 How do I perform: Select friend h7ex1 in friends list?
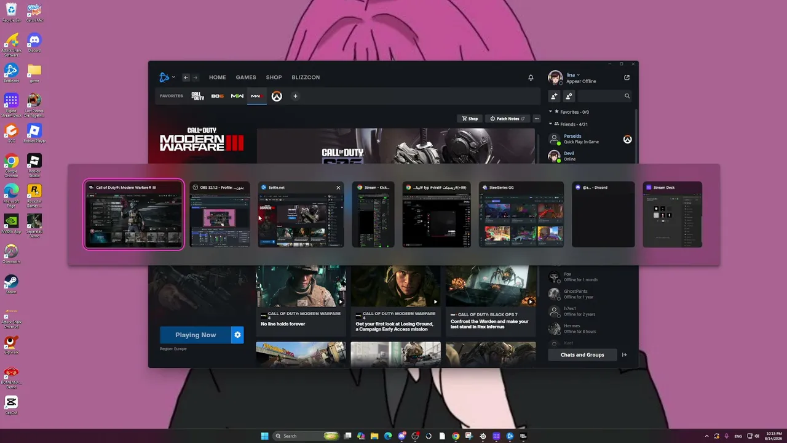[x=589, y=311]
